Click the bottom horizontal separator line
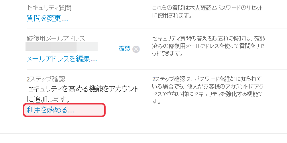287x143 pixels. (x=143, y=133)
